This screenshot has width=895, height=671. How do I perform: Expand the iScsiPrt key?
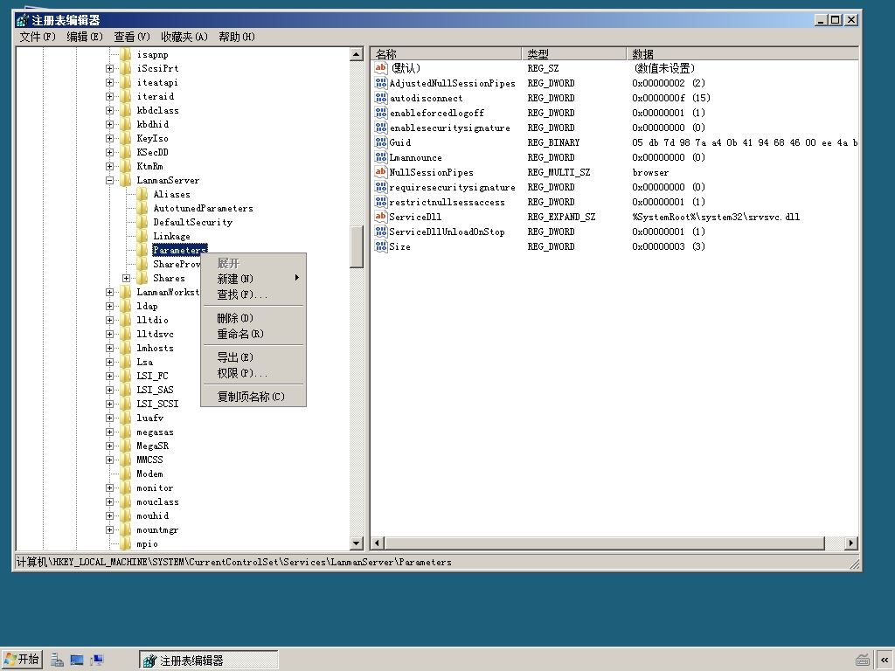pyautogui.click(x=109, y=68)
